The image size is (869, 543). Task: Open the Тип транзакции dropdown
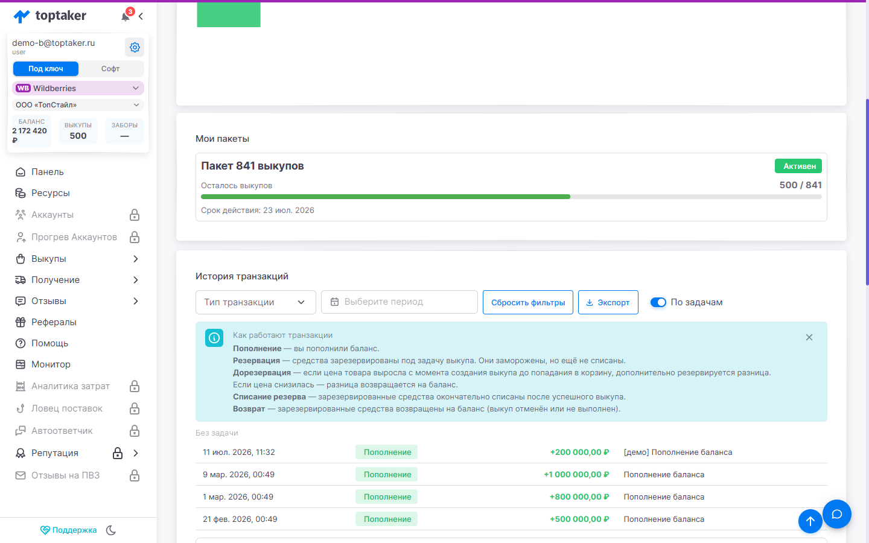256,302
